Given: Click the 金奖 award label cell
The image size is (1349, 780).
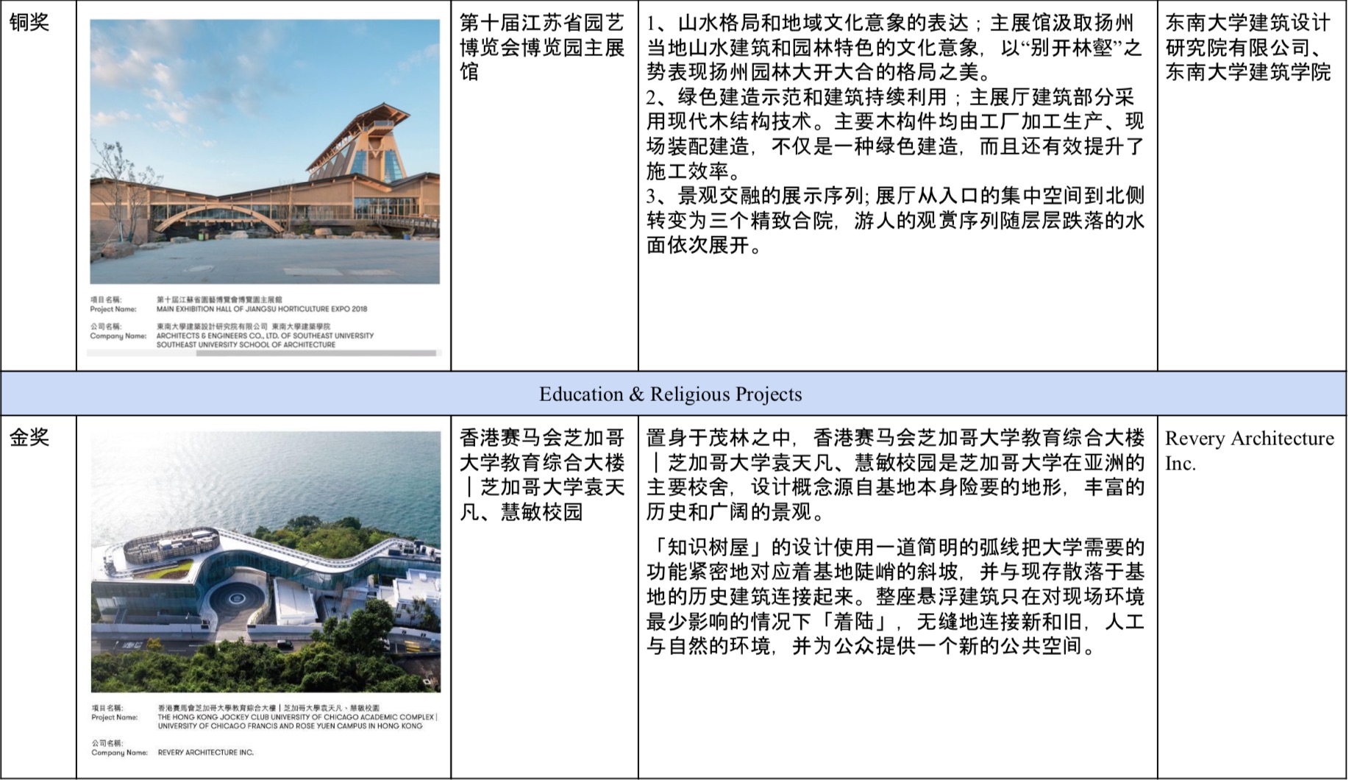Looking at the screenshot, I should click(38, 596).
